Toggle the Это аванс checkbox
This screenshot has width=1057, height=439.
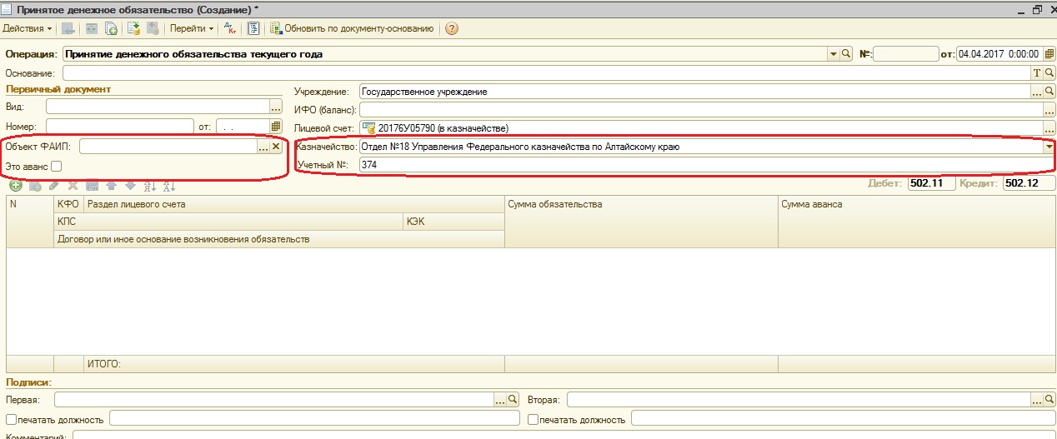point(56,167)
